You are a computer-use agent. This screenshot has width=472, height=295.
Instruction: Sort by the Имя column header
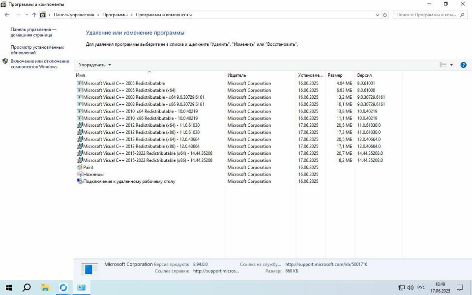tap(149, 75)
